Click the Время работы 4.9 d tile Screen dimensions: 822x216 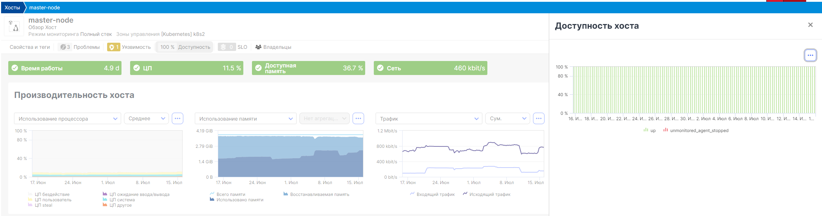click(x=65, y=68)
